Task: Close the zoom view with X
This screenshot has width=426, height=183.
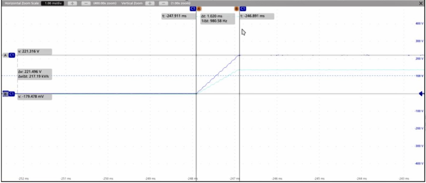Action: pos(421,3)
